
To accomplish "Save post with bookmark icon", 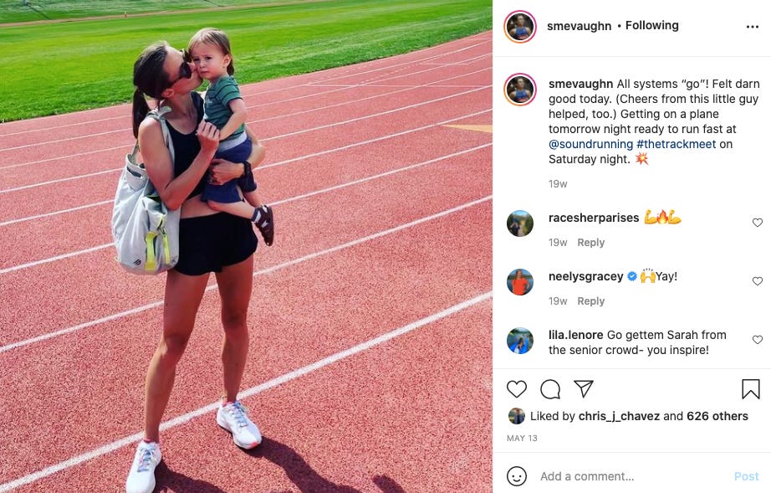I will pyautogui.click(x=751, y=388).
